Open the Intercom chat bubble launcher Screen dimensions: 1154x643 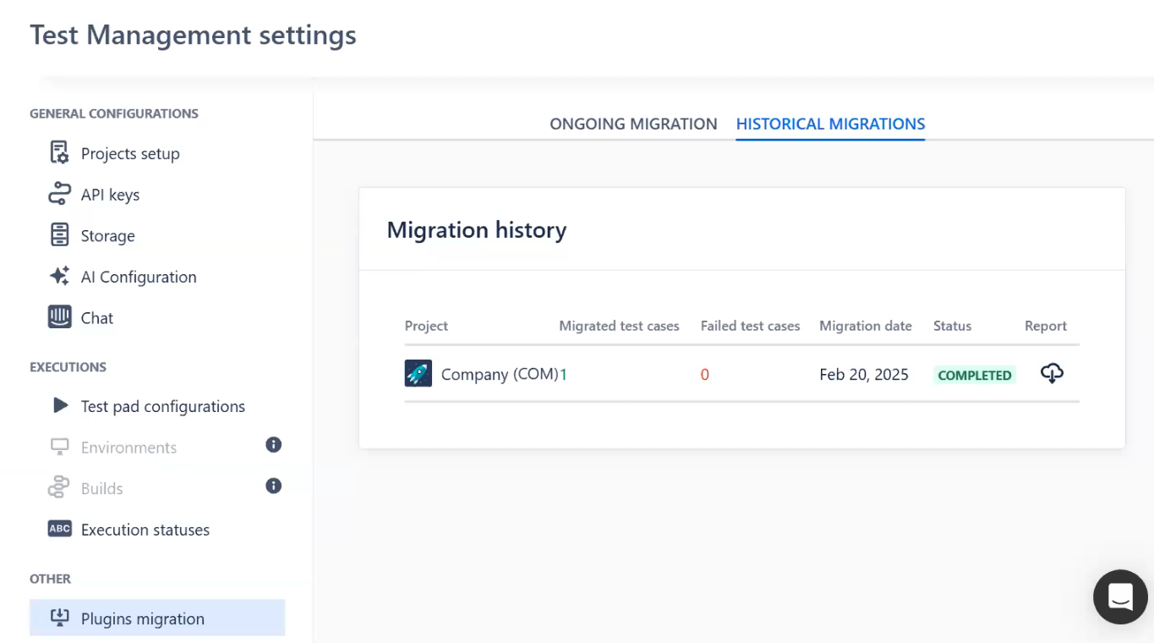[x=1119, y=596]
